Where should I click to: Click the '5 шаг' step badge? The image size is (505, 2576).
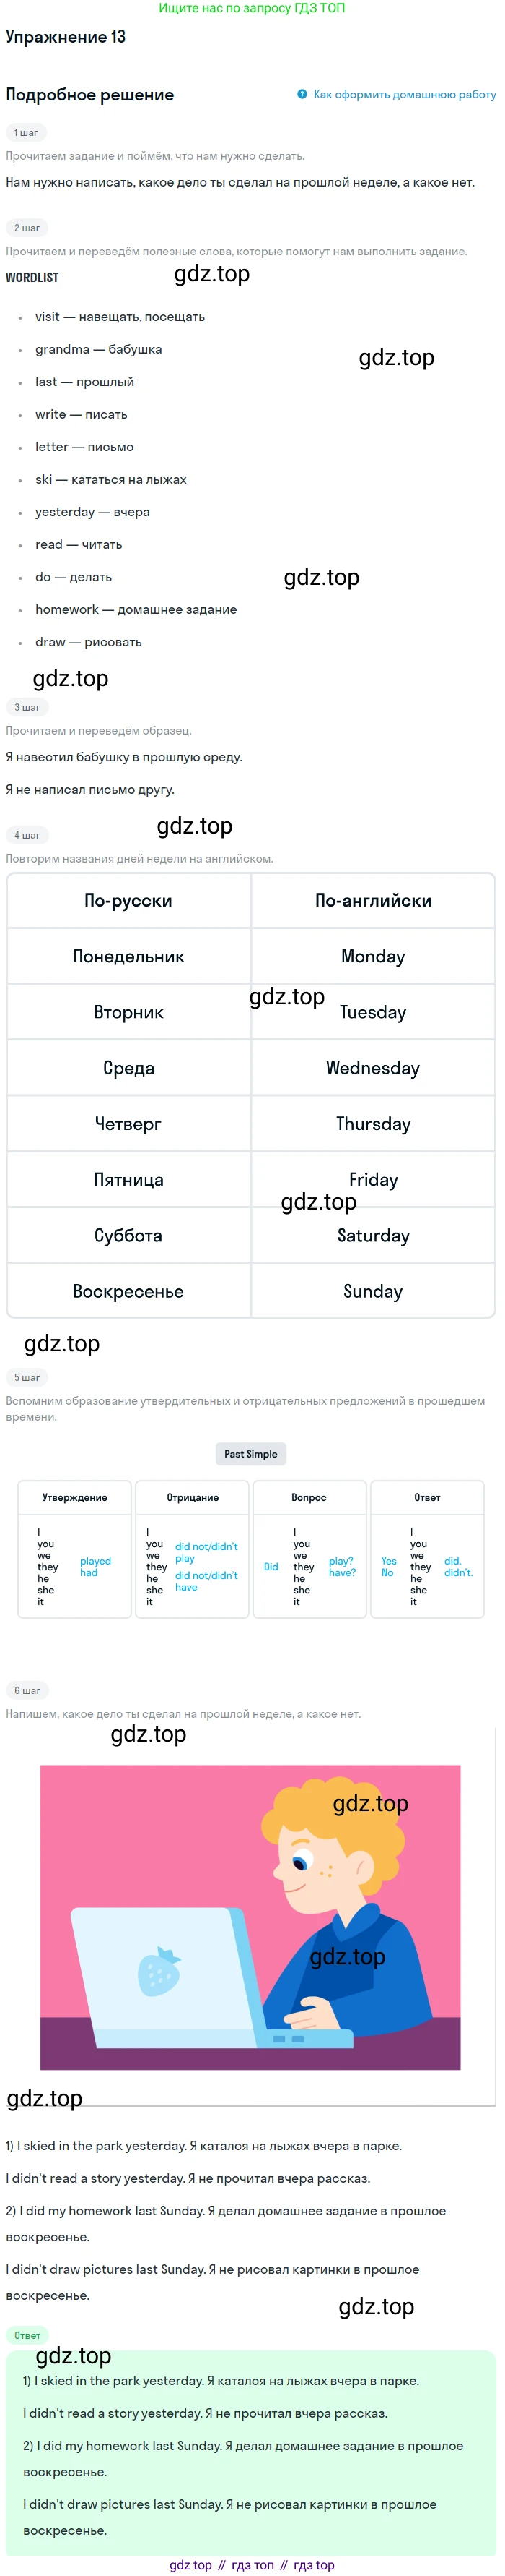pos(27,1377)
